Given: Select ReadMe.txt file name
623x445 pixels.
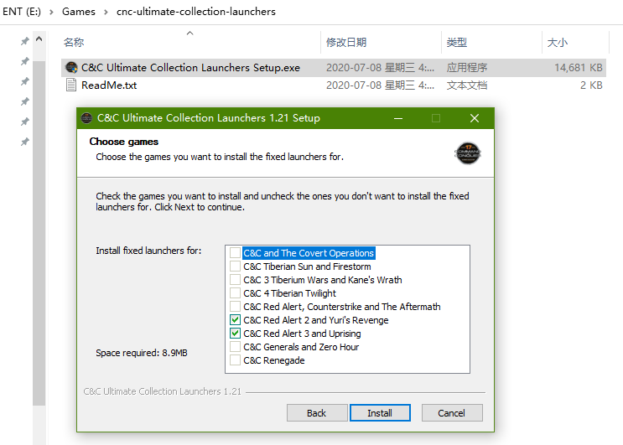Looking at the screenshot, I should point(109,85).
